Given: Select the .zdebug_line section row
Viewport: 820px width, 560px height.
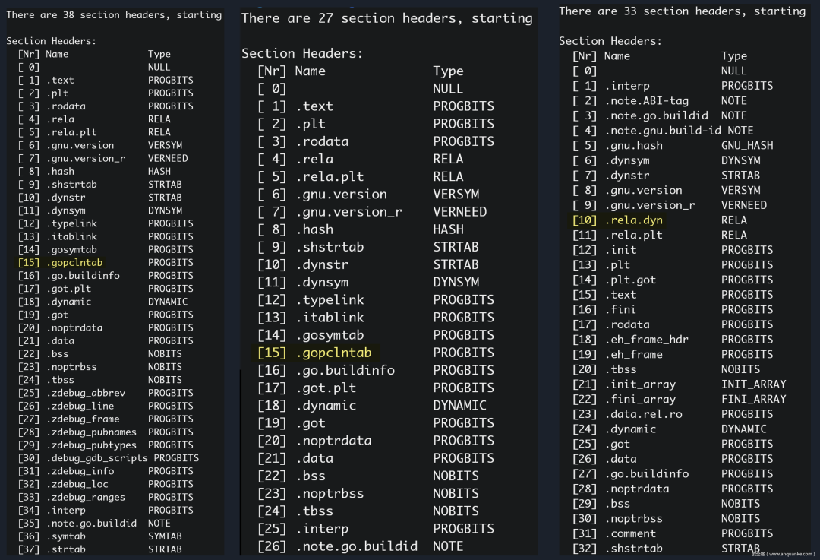Looking at the screenshot, I should [106, 406].
